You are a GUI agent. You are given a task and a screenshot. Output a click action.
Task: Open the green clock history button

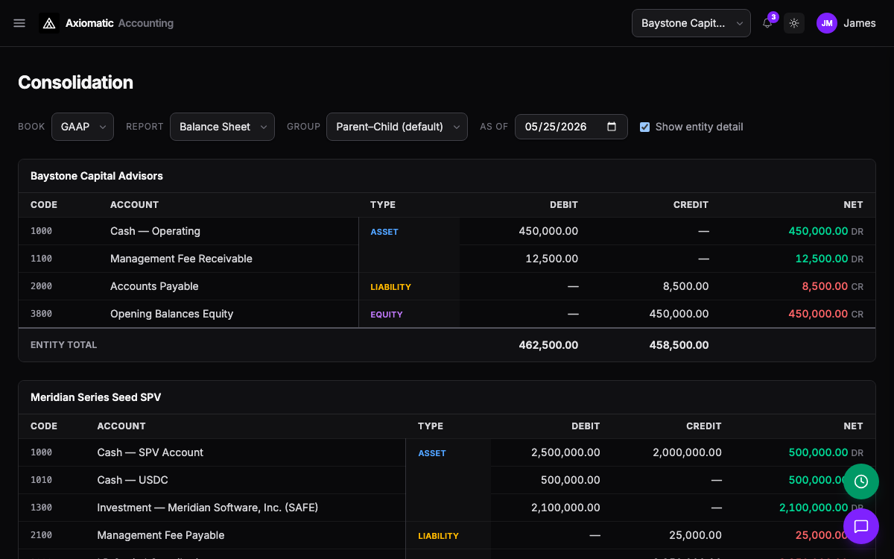tap(861, 481)
